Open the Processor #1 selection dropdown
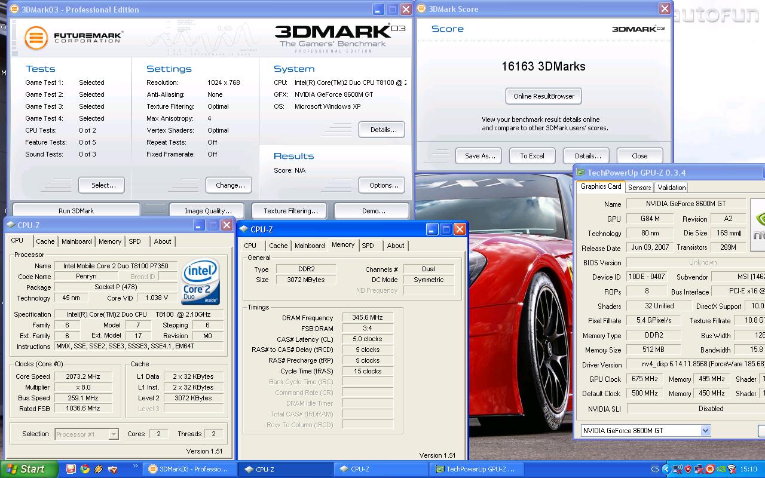 pyautogui.click(x=114, y=434)
